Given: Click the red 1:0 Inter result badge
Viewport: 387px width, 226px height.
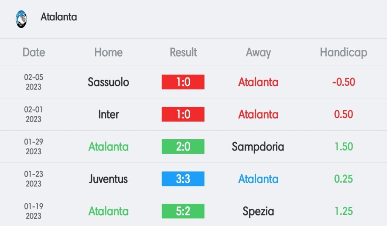Looking at the screenshot, I should pyautogui.click(x=183, y=114).
